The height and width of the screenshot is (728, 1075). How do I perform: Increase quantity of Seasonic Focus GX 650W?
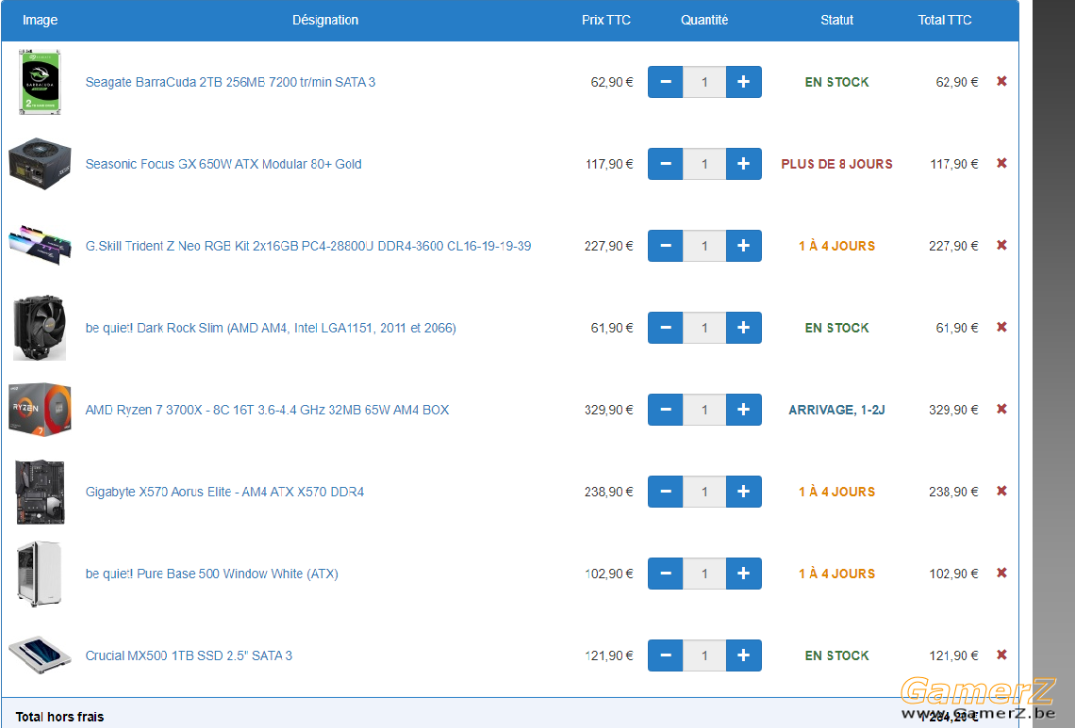[x=744, y=164]
